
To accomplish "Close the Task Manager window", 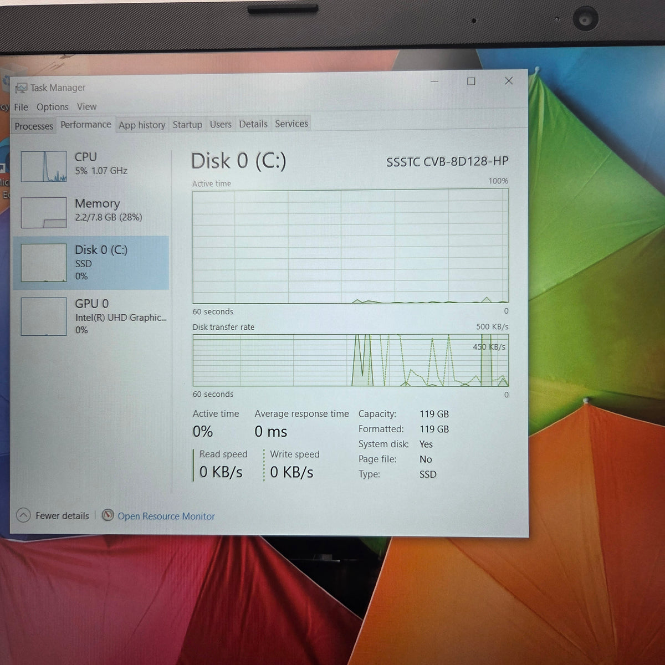I will [x=509, y=81].
